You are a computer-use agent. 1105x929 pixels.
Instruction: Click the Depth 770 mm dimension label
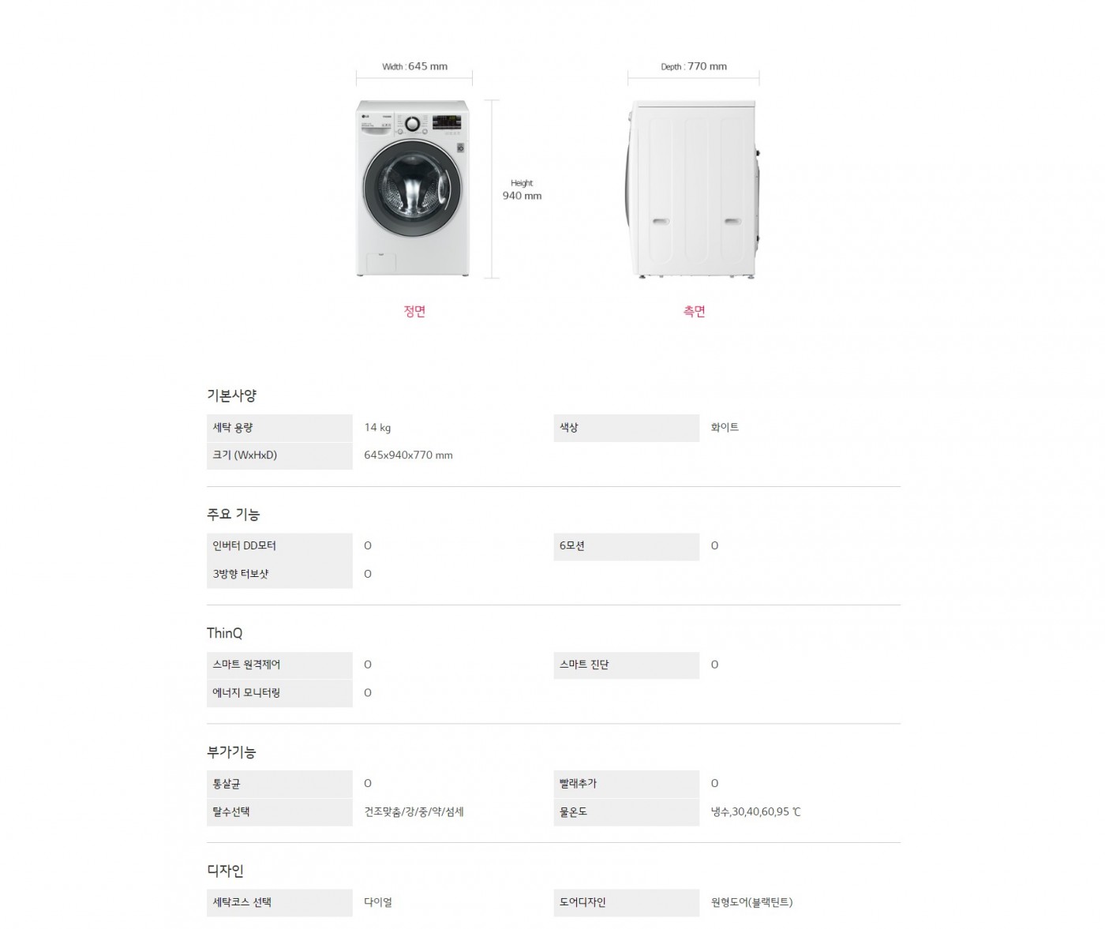(x=694, y=66)
